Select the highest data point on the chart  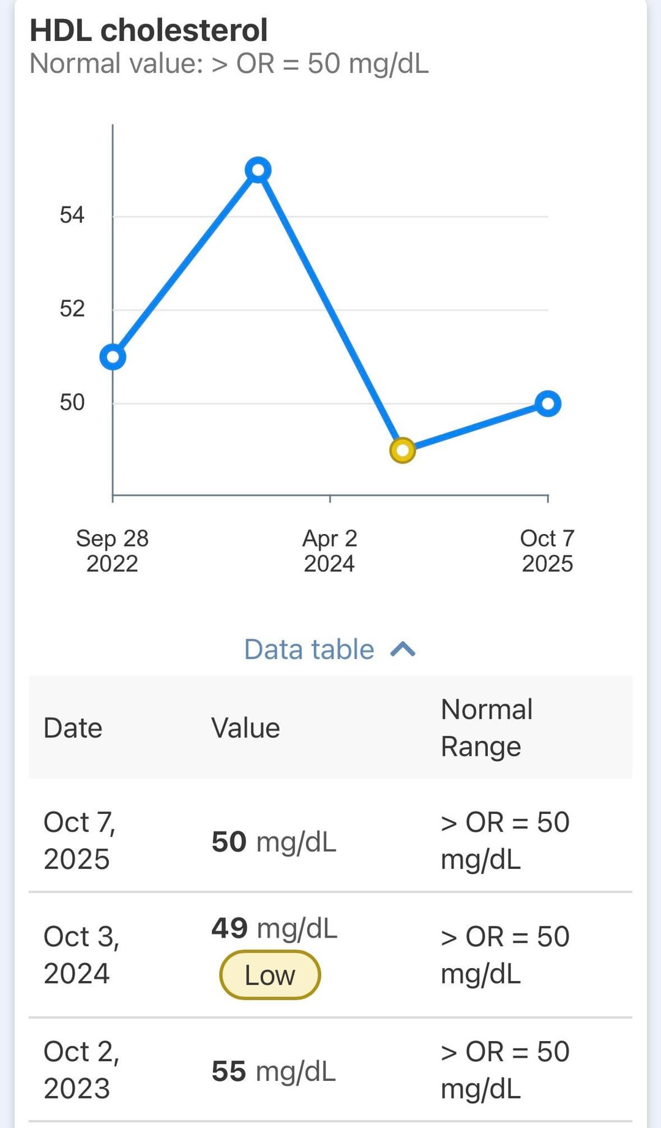tap(258, 170)
